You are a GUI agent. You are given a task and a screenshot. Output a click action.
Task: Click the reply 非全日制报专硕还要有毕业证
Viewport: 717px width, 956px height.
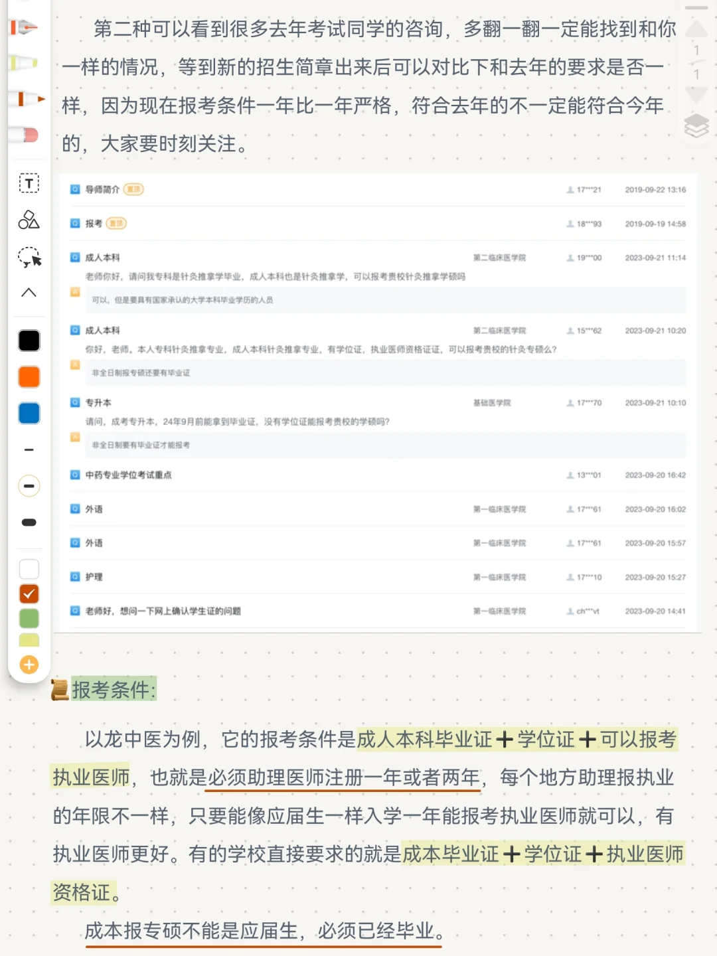[x=141, y=372]
